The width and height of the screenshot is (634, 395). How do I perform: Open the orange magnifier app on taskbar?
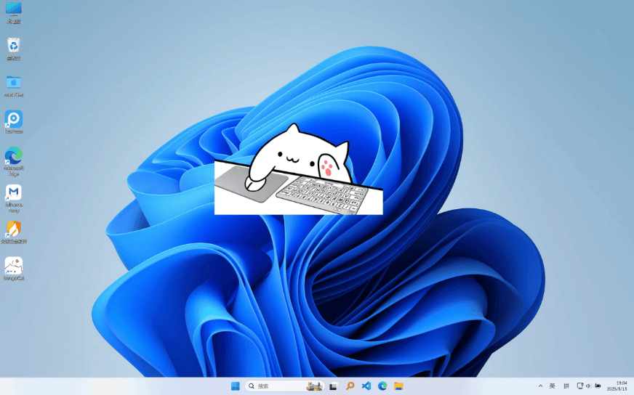(x=350, y=386)
